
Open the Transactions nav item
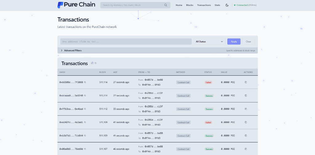[x=204, y=5]
